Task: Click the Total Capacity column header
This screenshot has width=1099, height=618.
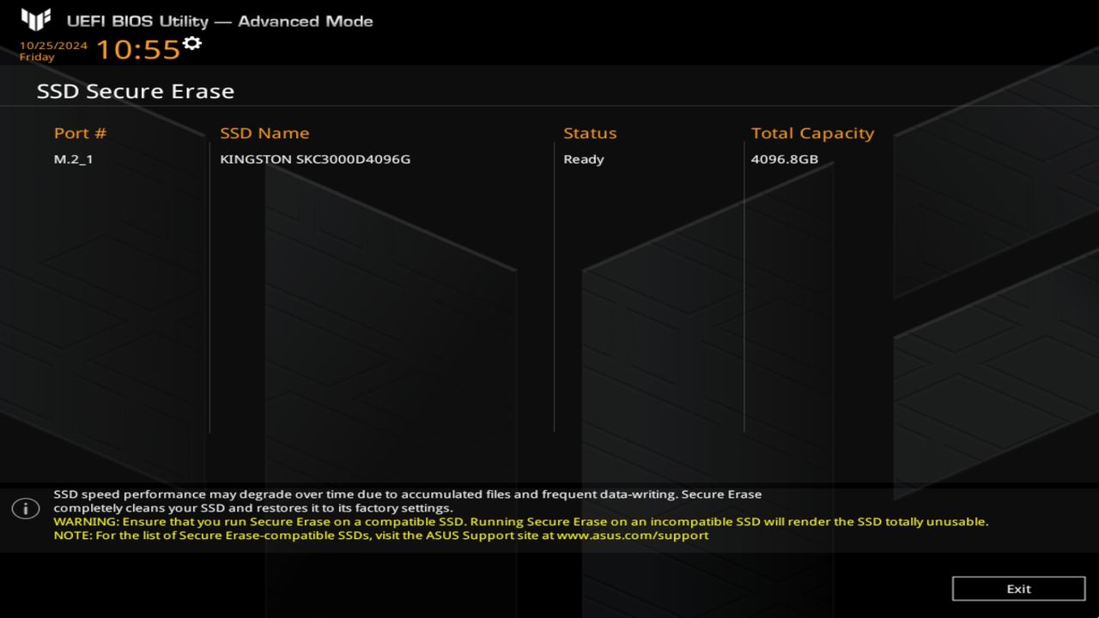Action: click(x=812, y=133)
